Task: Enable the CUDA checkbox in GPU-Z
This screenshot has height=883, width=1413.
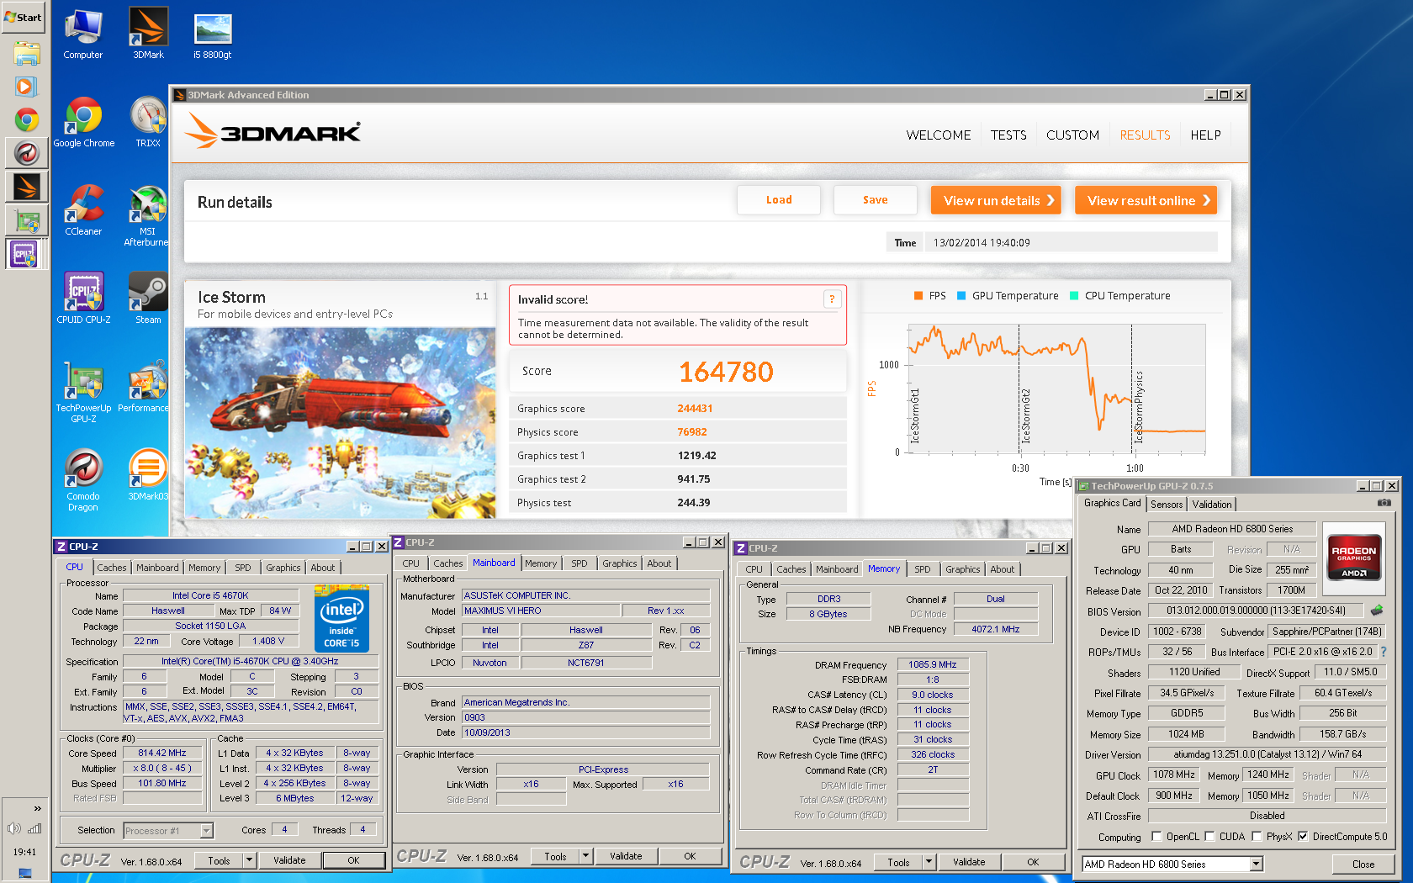Action: coord(1209,836)
